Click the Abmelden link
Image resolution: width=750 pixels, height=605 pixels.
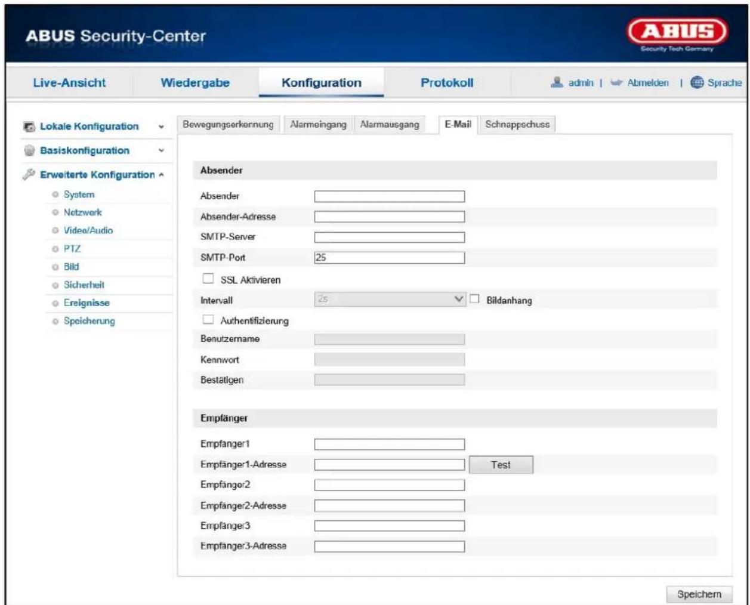[648, 83]
